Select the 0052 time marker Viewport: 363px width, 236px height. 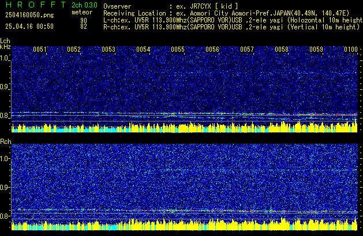(74, 50)
